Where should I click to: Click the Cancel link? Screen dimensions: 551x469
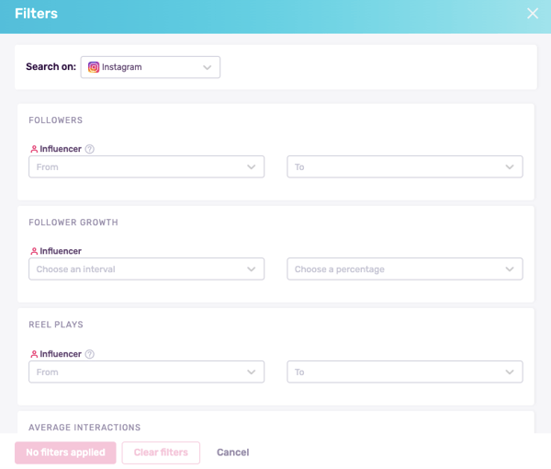click(232, 452)
